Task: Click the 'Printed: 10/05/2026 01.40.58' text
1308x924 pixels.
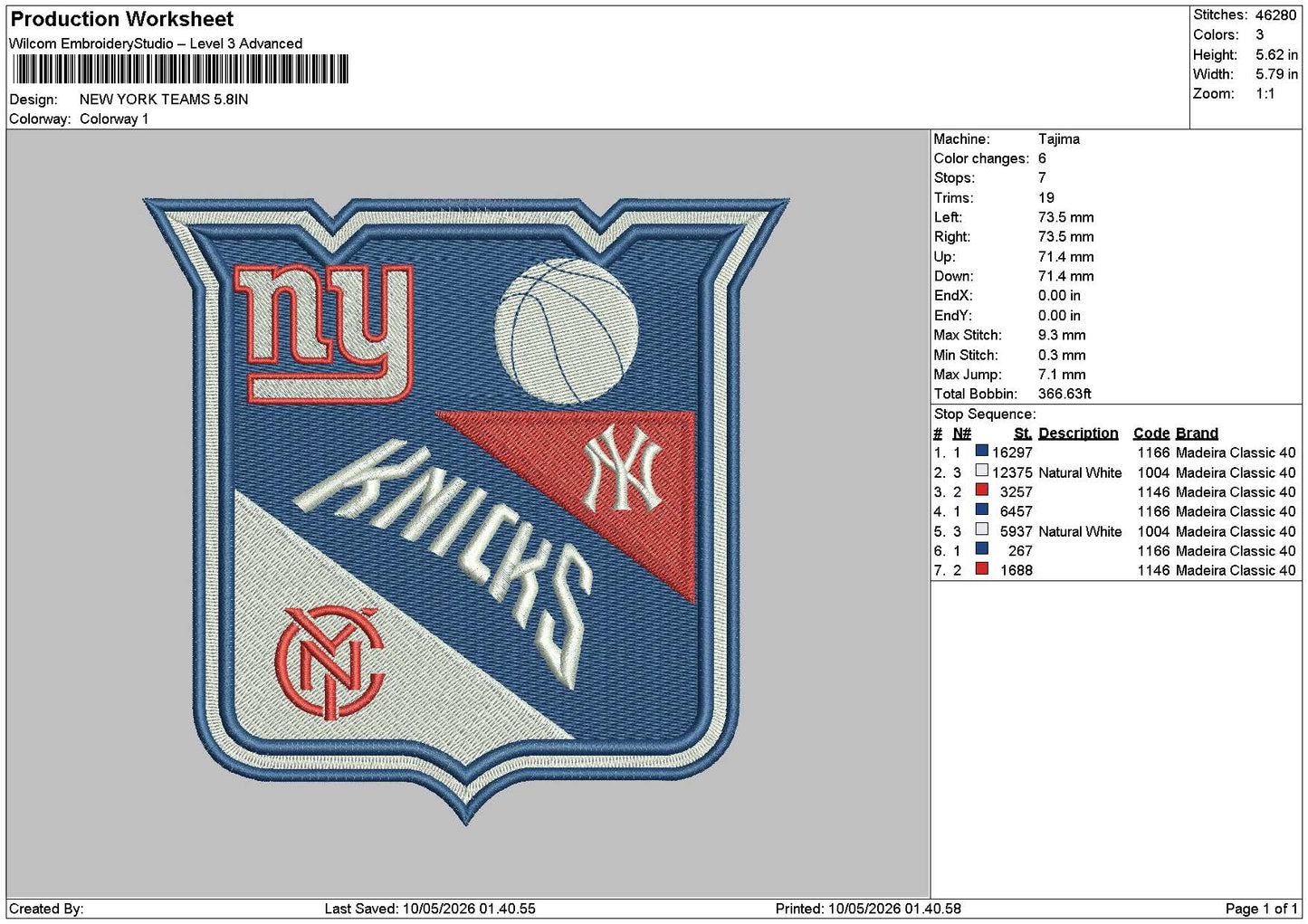Action: coord(868,909)
